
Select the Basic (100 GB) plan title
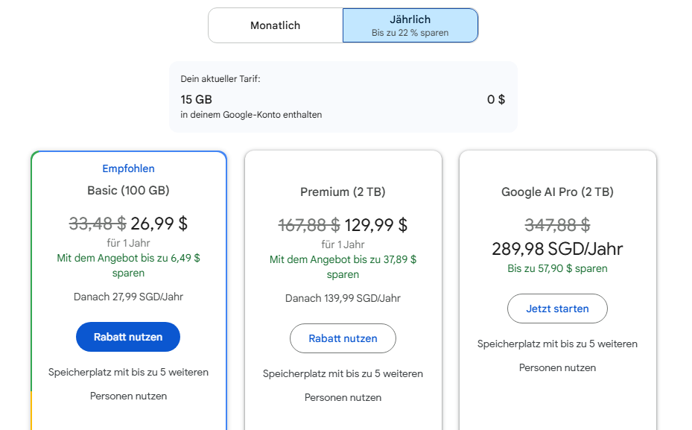[x=129, y=190]
